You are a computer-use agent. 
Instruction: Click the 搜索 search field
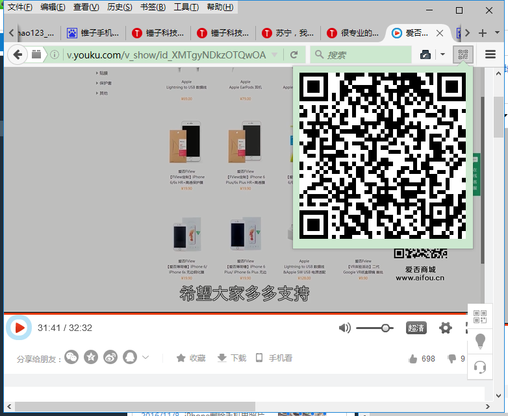tap(361, 55)
